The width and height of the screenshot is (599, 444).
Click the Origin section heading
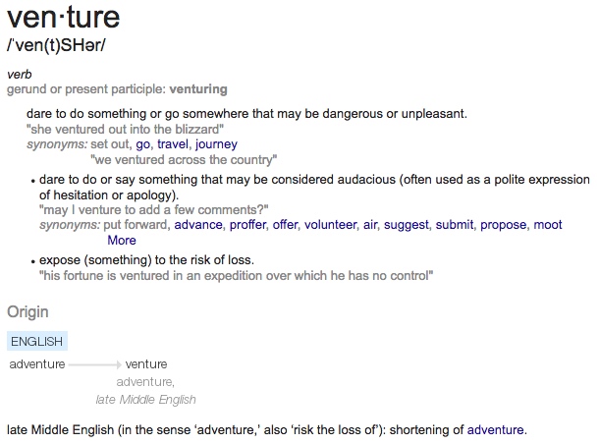[x=27, y=312]
